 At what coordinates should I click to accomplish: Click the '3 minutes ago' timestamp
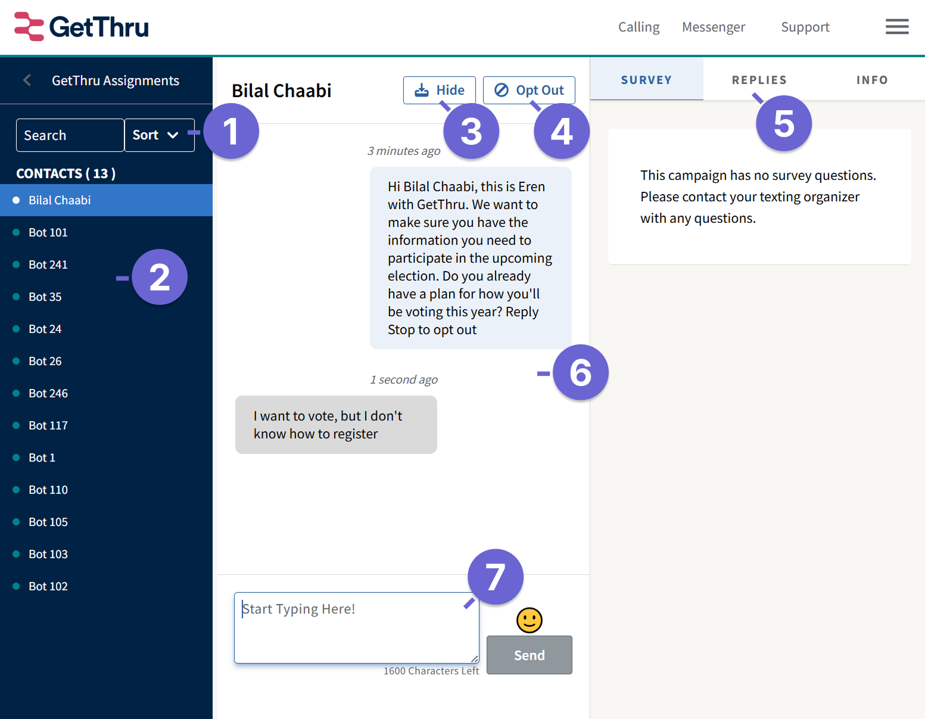pos(404,151)
